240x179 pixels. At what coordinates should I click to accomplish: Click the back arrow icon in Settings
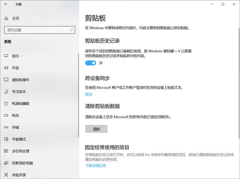click(x=6, y=4)
